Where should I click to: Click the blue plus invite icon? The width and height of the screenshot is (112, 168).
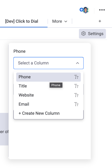point(81,10)
